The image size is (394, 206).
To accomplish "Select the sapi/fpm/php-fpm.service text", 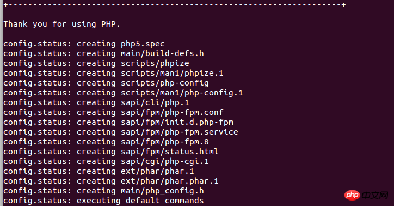I will click(x=180, y=132).
